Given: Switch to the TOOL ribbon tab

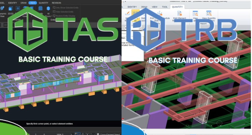Looking at the screenshot, I should click(x=164, y=7).
